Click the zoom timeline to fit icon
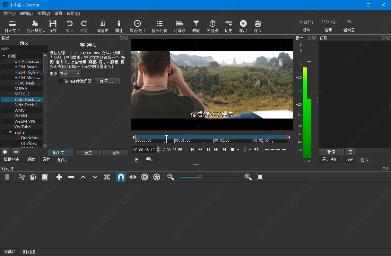 (x=260, y=177)
